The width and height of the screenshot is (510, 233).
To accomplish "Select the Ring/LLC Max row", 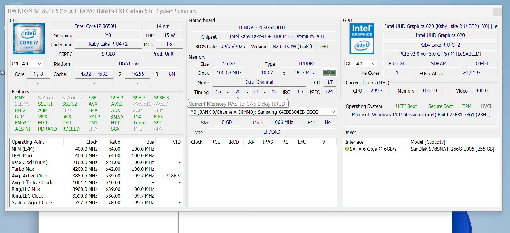I will click(x=96, y=189).
